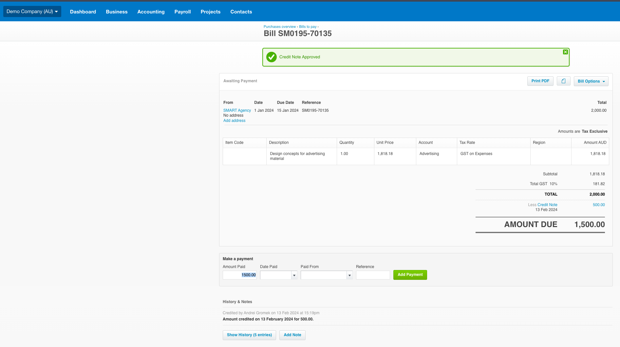620x347 pixels.
Task: Open the Date Paid calendar dropdown arrow
Action: coord(294,275)
